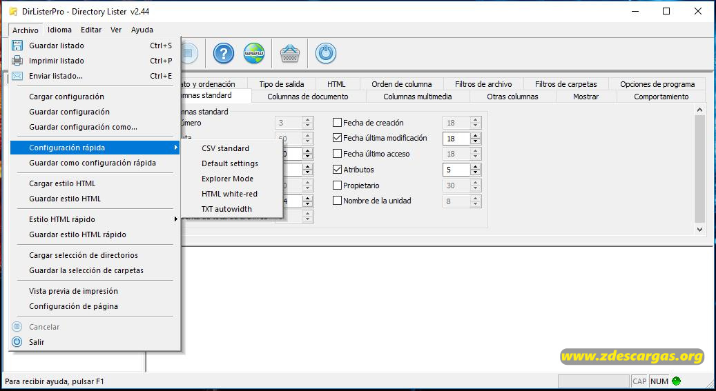716x391 pixels.
Task: Uncheck the Atributos checkbox
Action: 337,169
